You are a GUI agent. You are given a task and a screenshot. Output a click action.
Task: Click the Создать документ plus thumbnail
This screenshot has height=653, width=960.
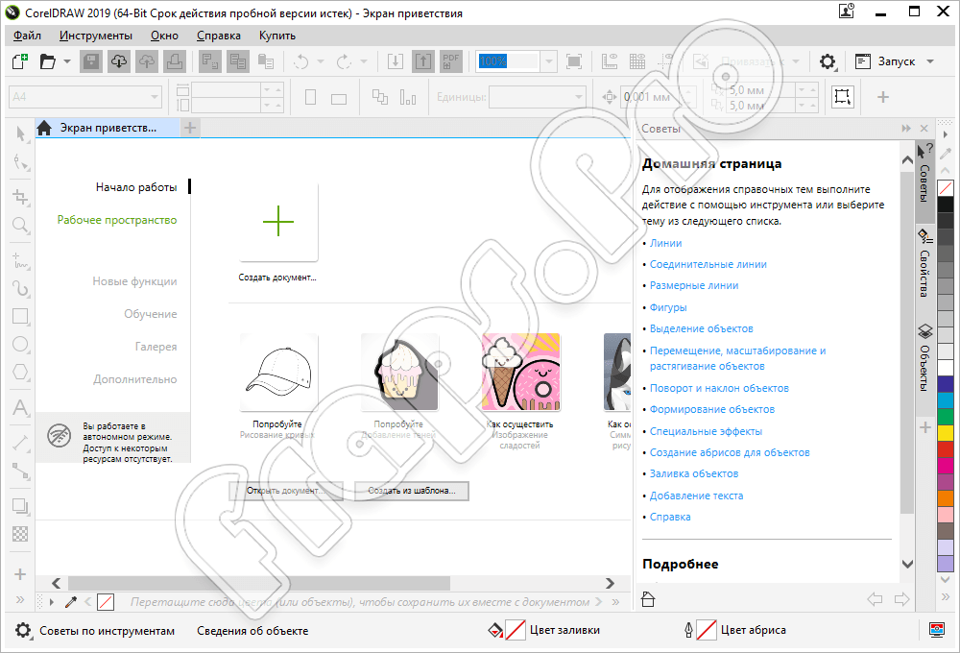click(x=278, y=222)
